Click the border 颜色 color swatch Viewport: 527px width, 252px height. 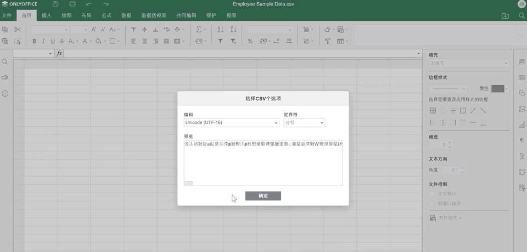point(498,89)
